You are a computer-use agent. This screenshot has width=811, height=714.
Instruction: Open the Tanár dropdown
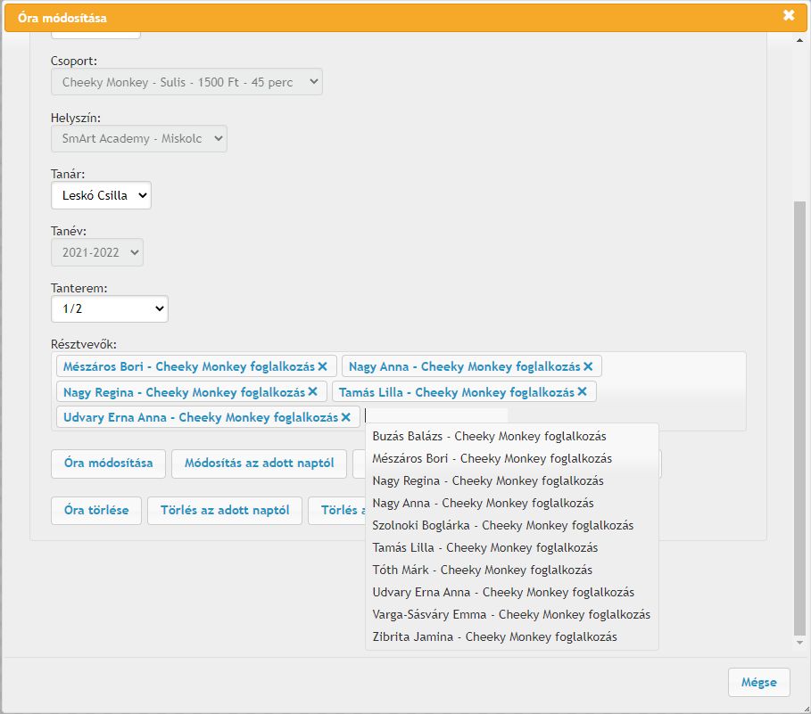pos(101,195)
